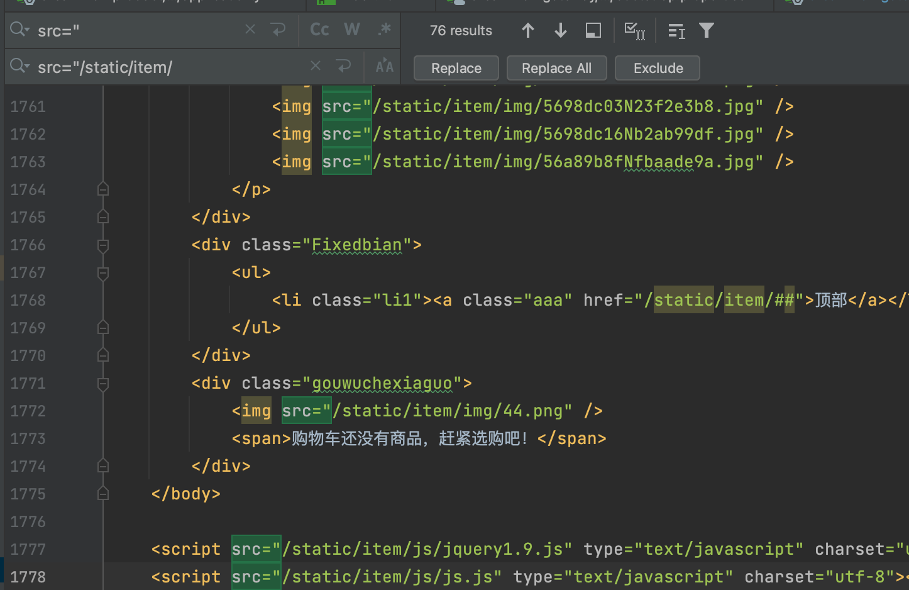Click closing </p> tag on line 1764
This screenshot has width=909, height=590.
click(x=251, y=189)
